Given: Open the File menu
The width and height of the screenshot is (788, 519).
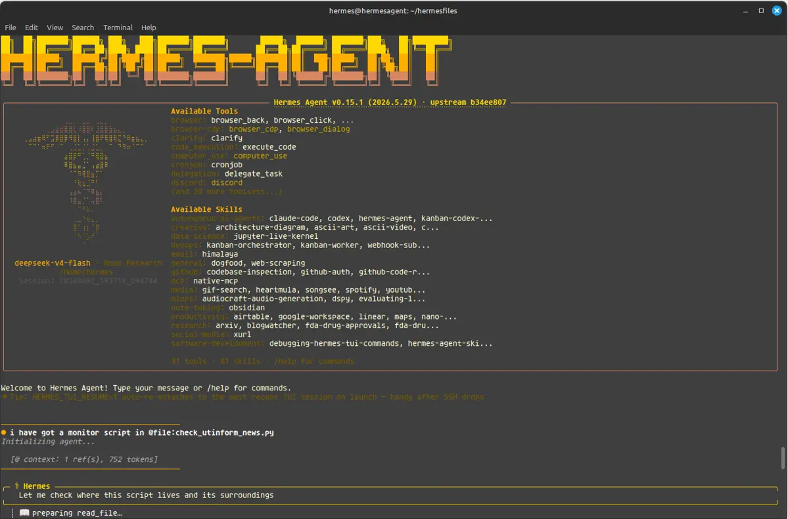Looking at the screenshot, I should point(11,28).
